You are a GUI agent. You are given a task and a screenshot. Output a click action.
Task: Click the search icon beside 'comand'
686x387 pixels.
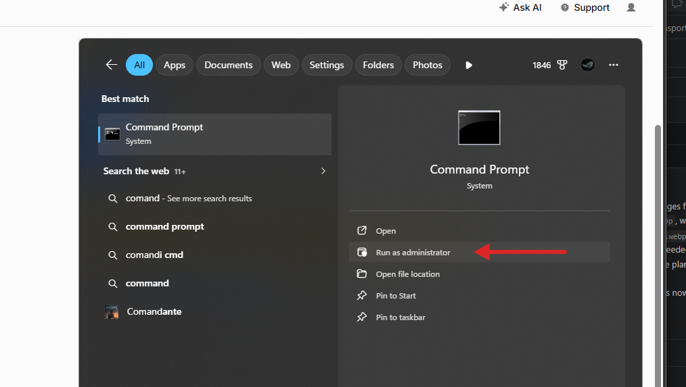click(113, 199)
